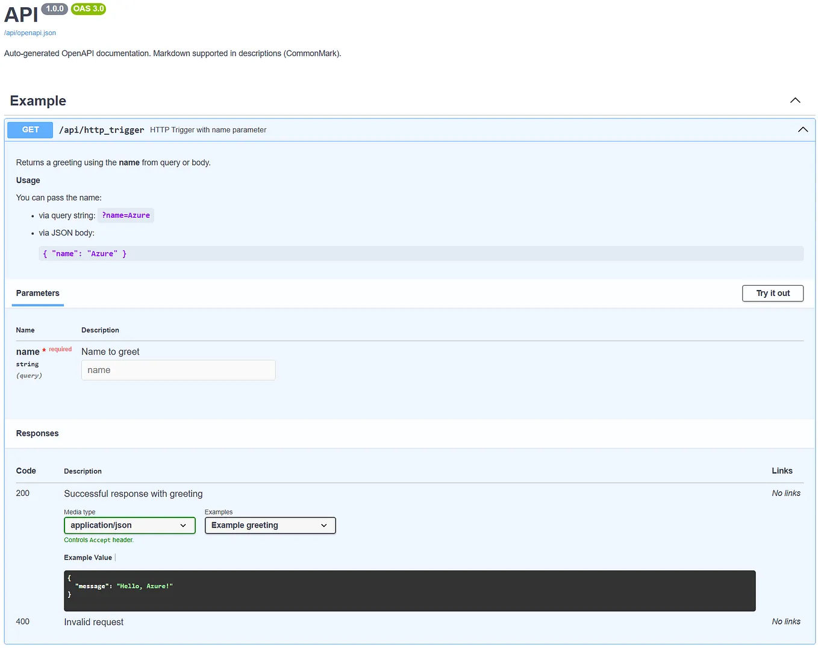Click the ?name=Azure query string snippet
The image size is (818, 648).
[125, 215]
